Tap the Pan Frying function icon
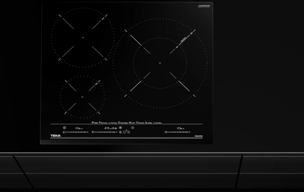This screenshot has height=192, width=304. point(109,123)
